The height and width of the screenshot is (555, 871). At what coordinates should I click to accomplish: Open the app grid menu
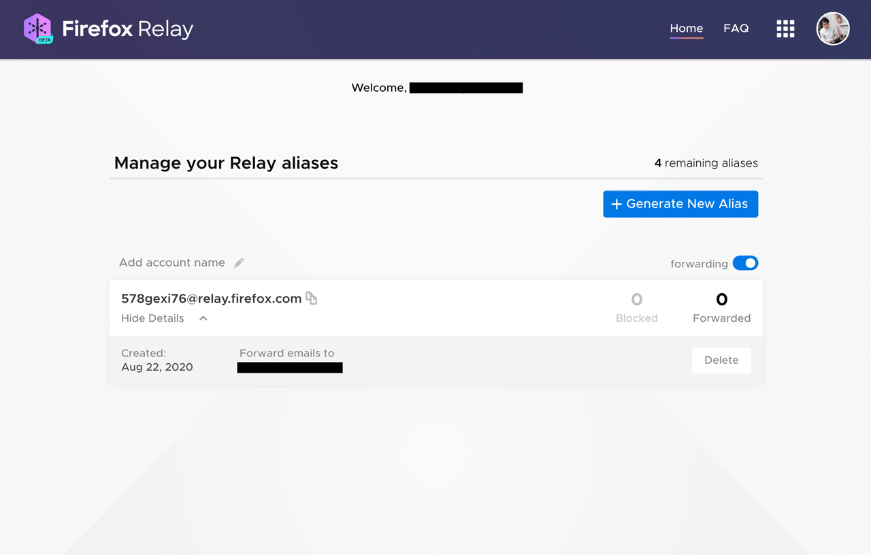(x=785, y=29)
